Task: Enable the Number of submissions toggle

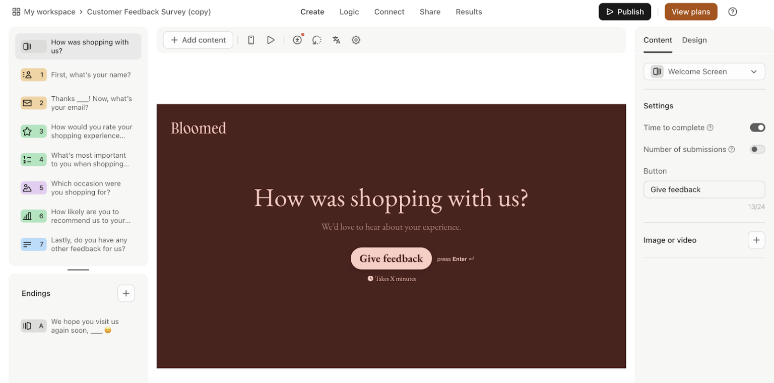Action: coord(757,149)
